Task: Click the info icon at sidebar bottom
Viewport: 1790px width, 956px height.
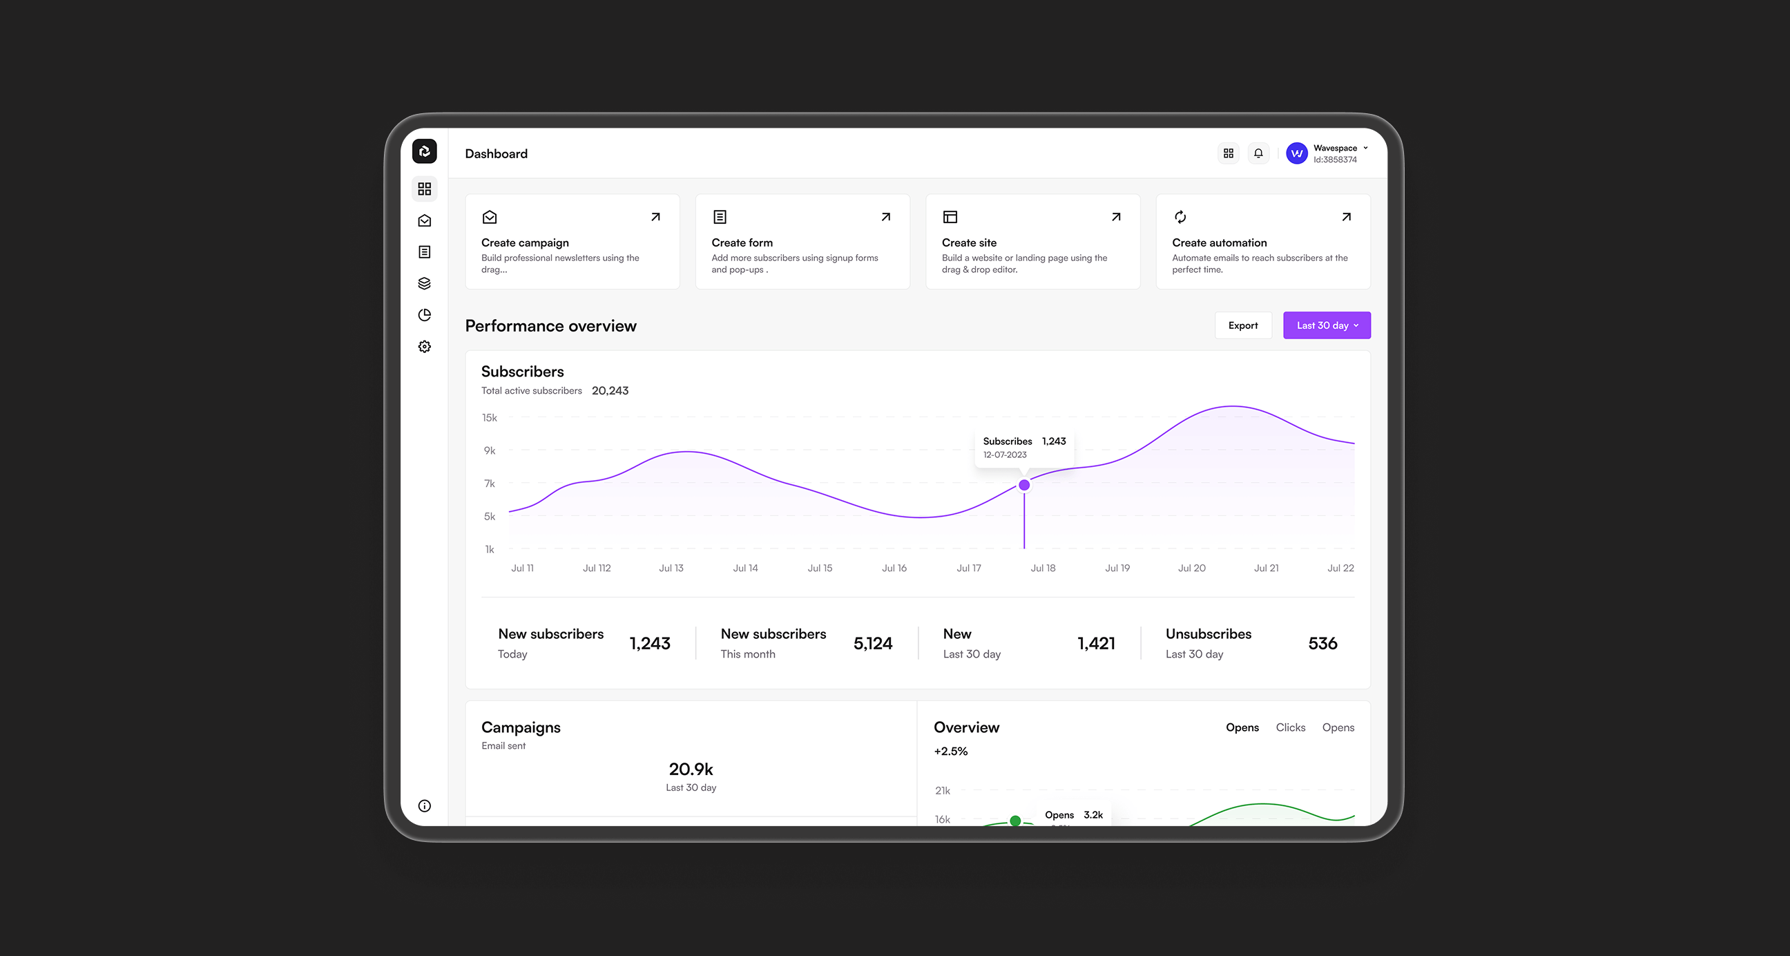Action: [425, 806]
